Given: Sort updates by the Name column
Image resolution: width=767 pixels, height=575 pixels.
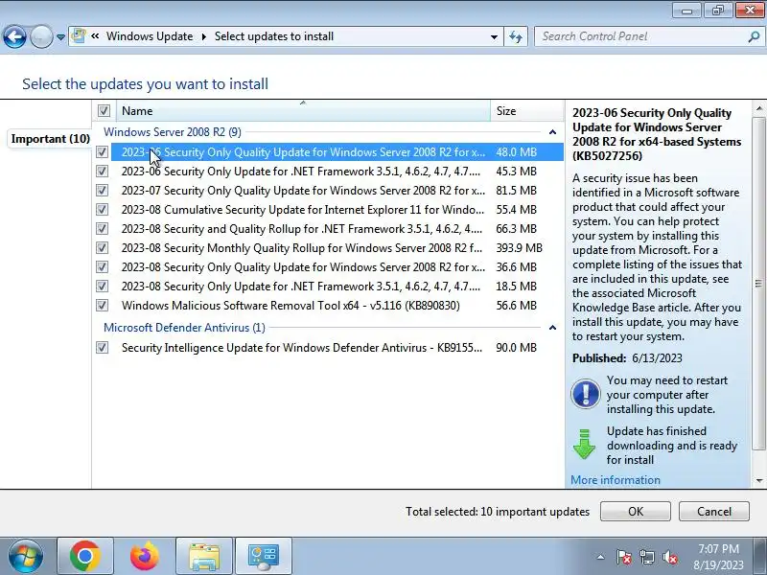Looking at the screenshot, I should point(303,111).
